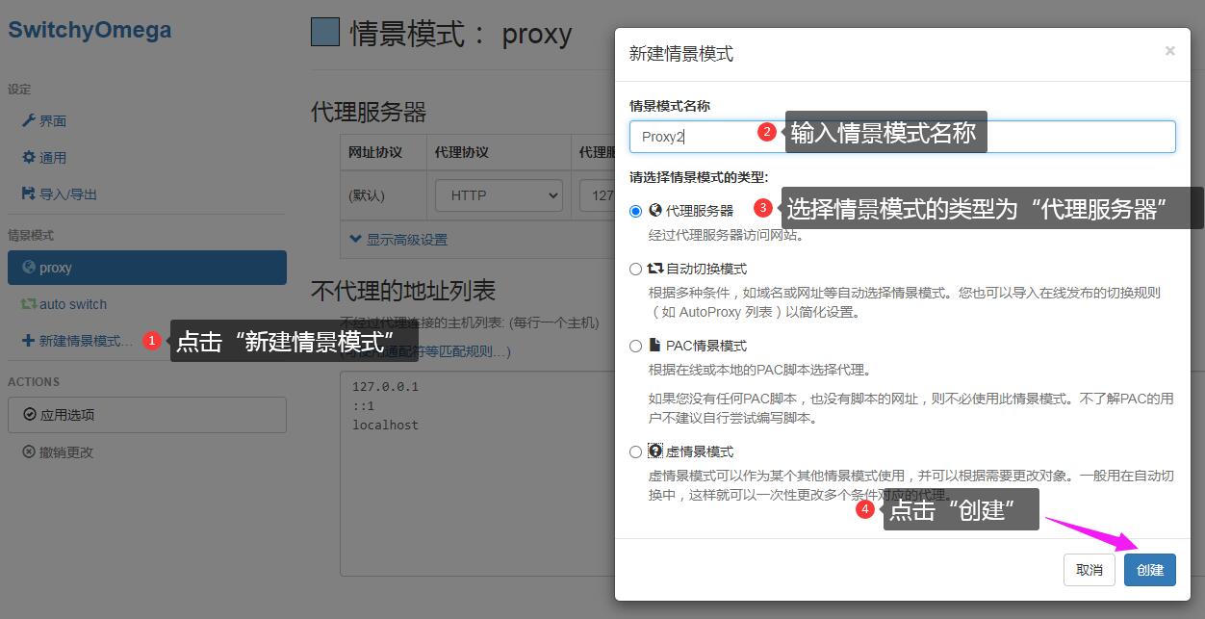Click the PAC情景模式 file icon
The width and height of the screenshot is (1205, 619).
(x=655, y=346)
